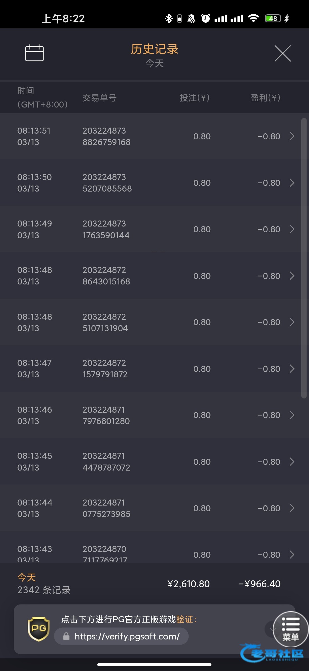The height and width of the screenshot is (671, 309).
Task: Open the verify.pgsoft.com link
Action: (x=127, y=636)
